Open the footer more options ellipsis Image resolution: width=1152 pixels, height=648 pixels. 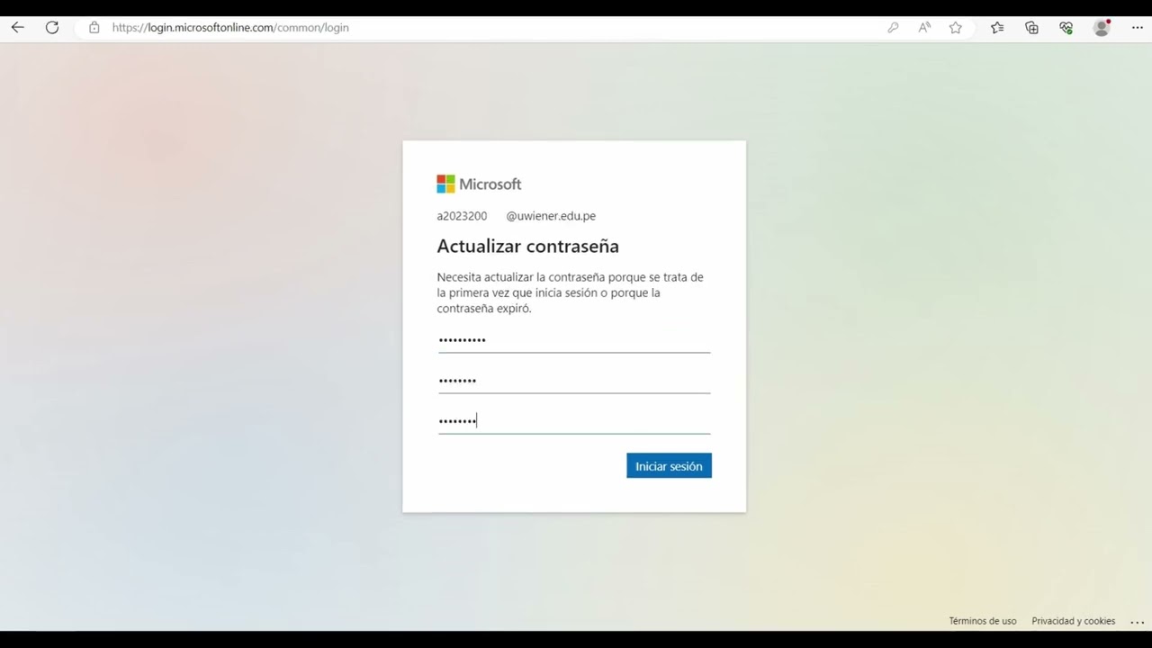point(1137,622)
